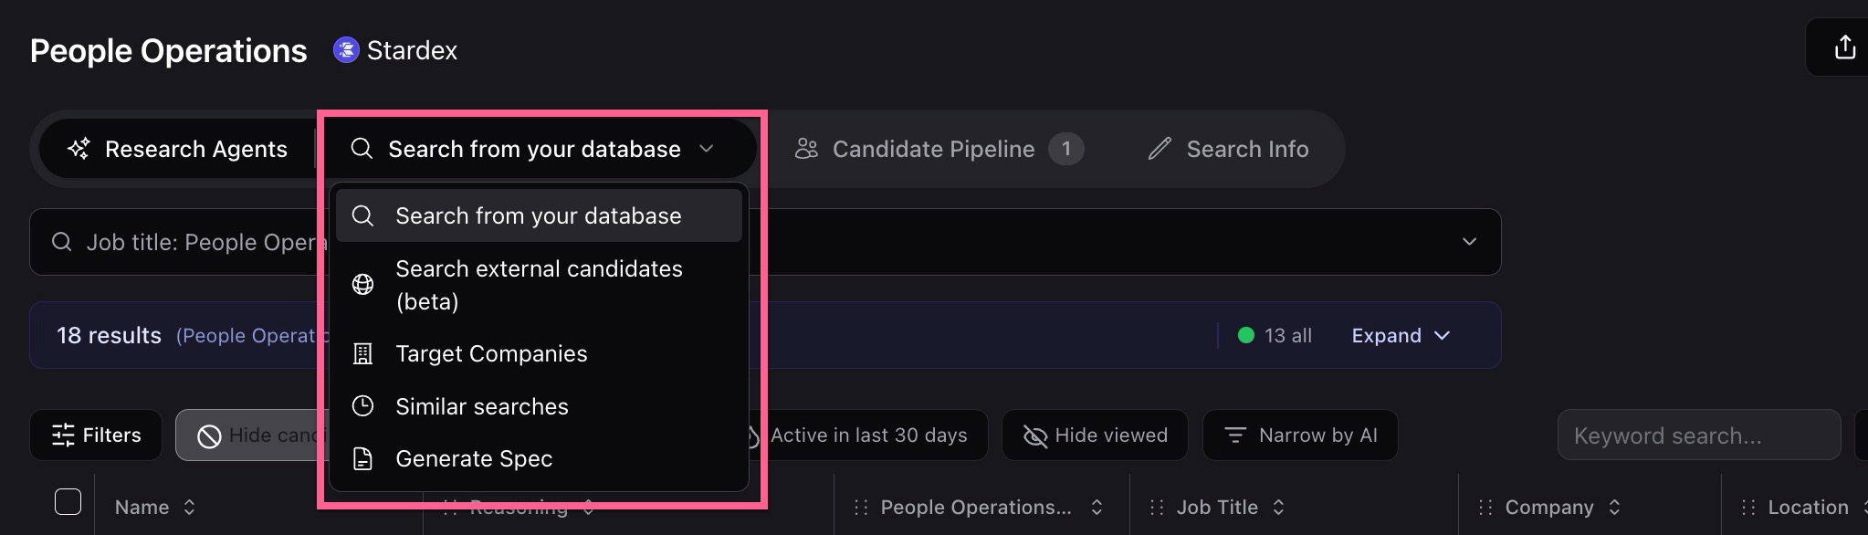The image size is (1868, 535).
Task: Click the prohibit icon on Hide candidates chip
Action: coord(209,436)
